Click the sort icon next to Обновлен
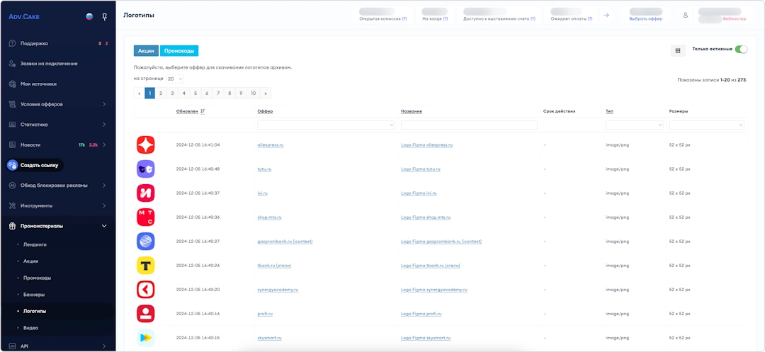Image resolution: width=765 pixels, height=352 pixels. click(x=203, y=111)
